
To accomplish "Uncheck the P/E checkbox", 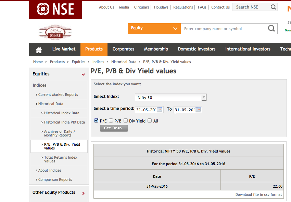I will click(96, 121).
